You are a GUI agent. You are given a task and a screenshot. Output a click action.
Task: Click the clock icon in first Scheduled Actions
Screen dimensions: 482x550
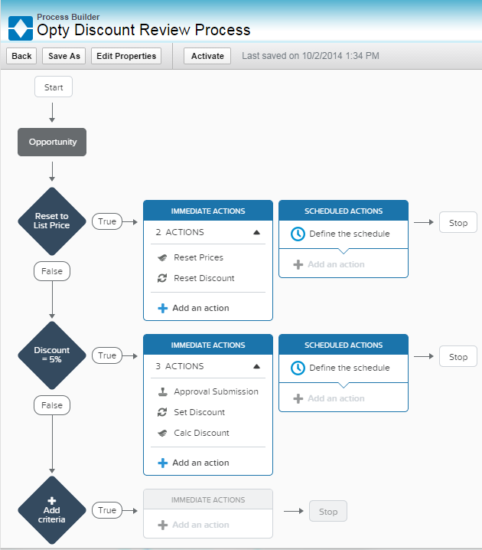pos(298,234)
